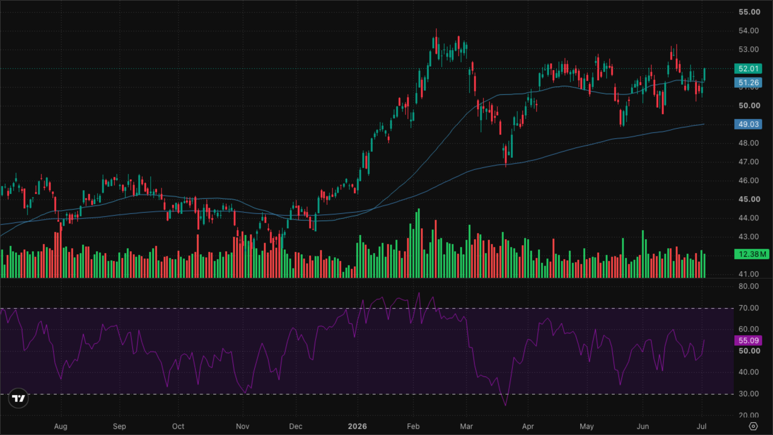Click the May label on time axis
Screen dimensions: 773x435
[587, 426]
